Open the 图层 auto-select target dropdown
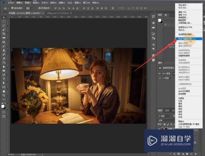 point(29,8)
